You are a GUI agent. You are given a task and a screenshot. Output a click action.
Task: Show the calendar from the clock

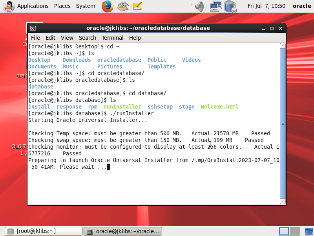coord(267,6)
